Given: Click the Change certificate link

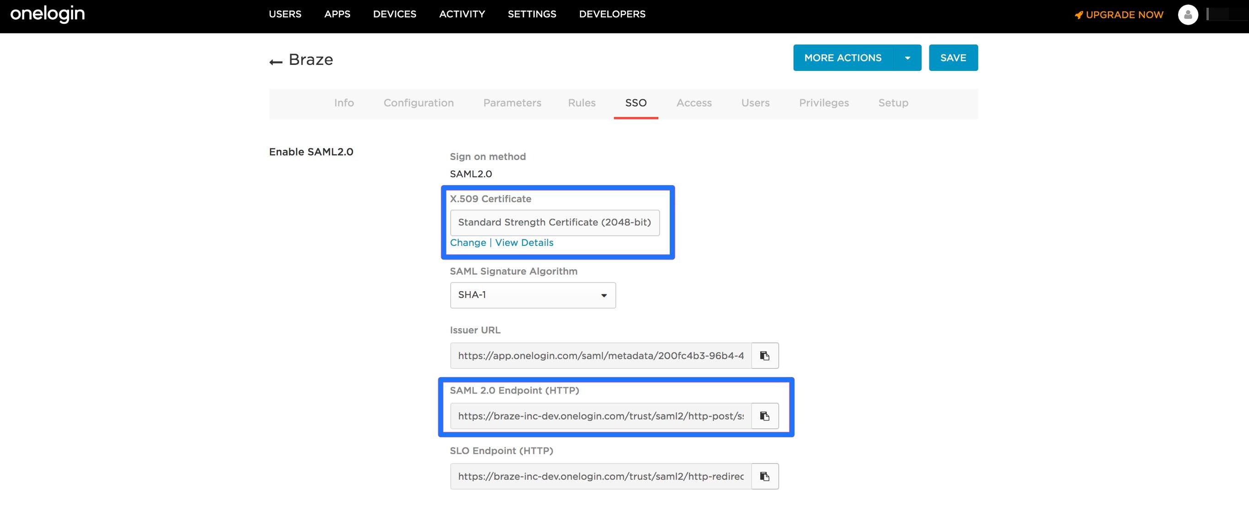Looking at the screenshot, I should coord(467,242).
